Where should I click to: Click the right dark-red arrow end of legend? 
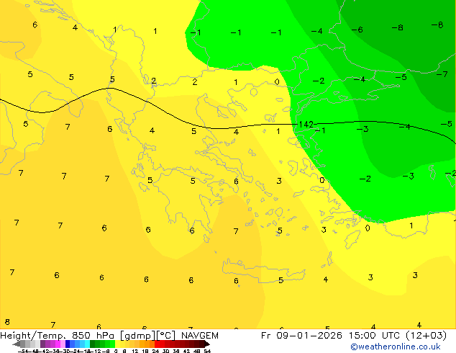(x=207, y=344)
